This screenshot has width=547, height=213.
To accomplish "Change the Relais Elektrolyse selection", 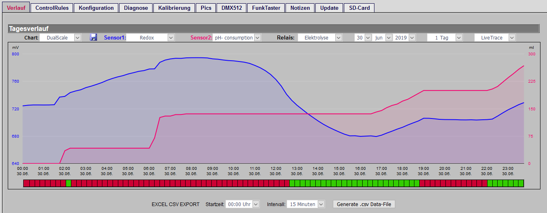I will coord(320,37).
